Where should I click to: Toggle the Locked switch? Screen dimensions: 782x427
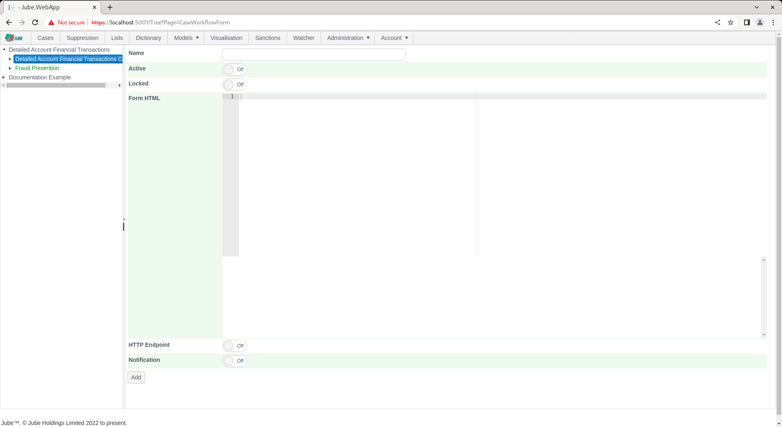(x=235, y=85)
